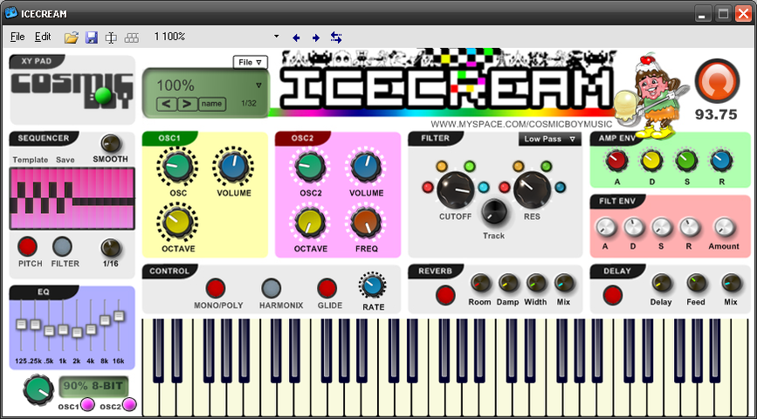Viewport: 757px width, 419px height.
Task: Click the OSC1 blue VOLUME knob
Action: coord(234,166)
